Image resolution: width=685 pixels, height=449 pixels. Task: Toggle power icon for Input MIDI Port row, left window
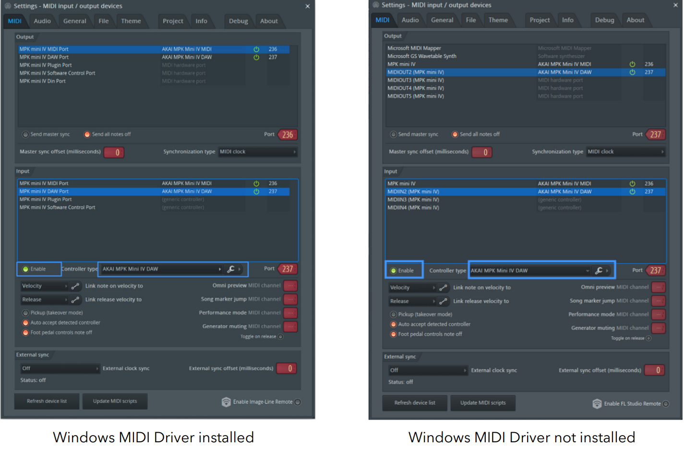[256, 183]
